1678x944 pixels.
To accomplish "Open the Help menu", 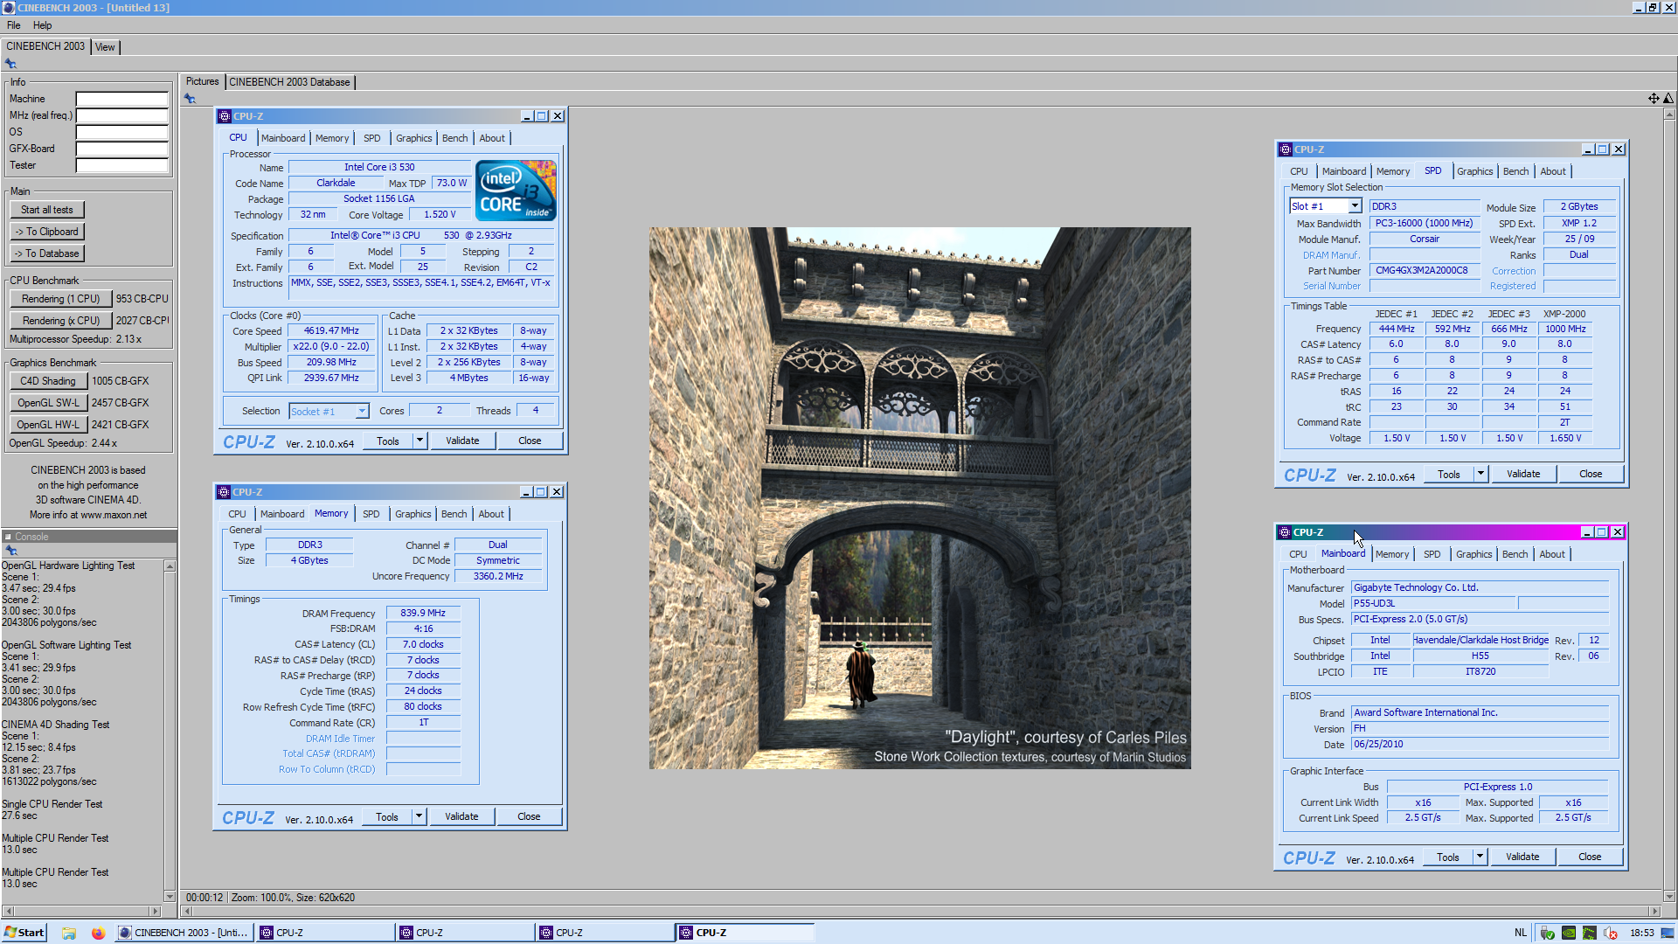I will [x=42, y=25].
